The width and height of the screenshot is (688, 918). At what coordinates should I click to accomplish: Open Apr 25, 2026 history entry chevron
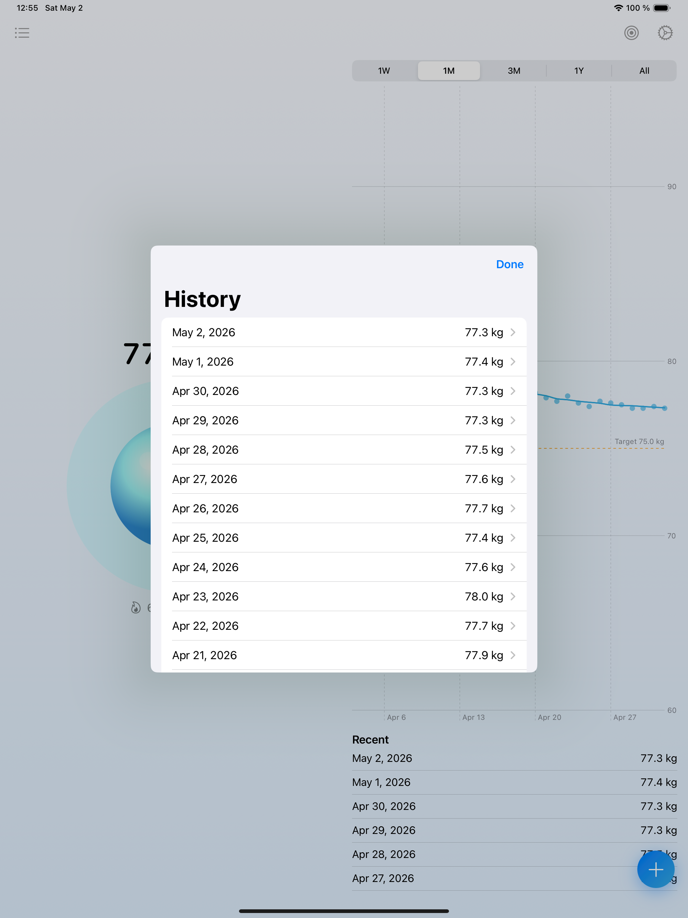click(x=513, y=538)
